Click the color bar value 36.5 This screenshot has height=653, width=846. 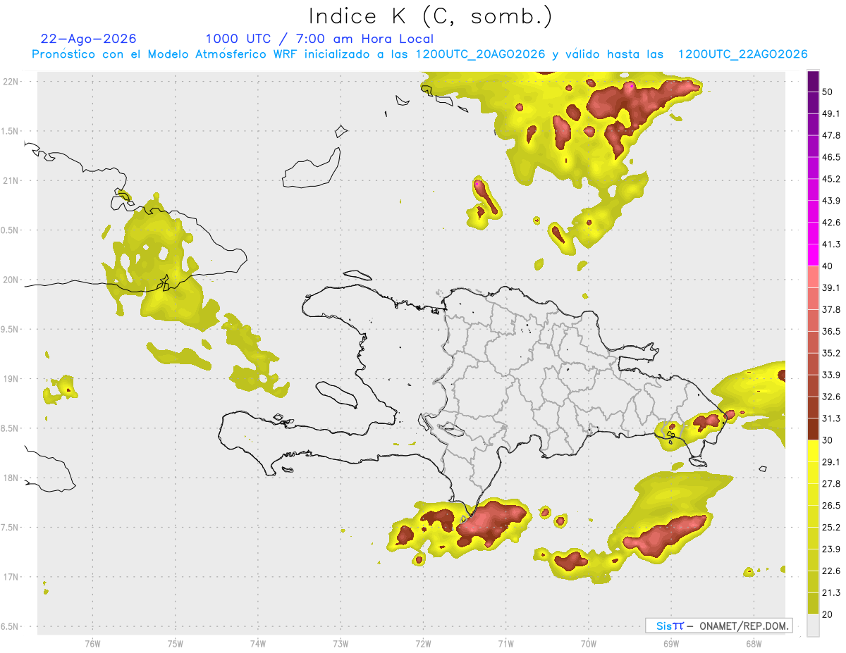pyautogui.click(x=830, y=331)
